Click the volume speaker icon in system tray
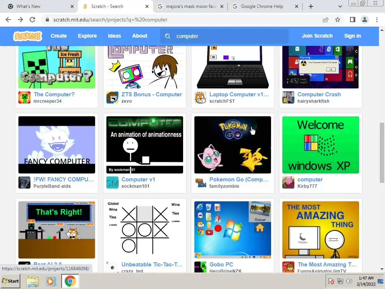 point(349,281)
